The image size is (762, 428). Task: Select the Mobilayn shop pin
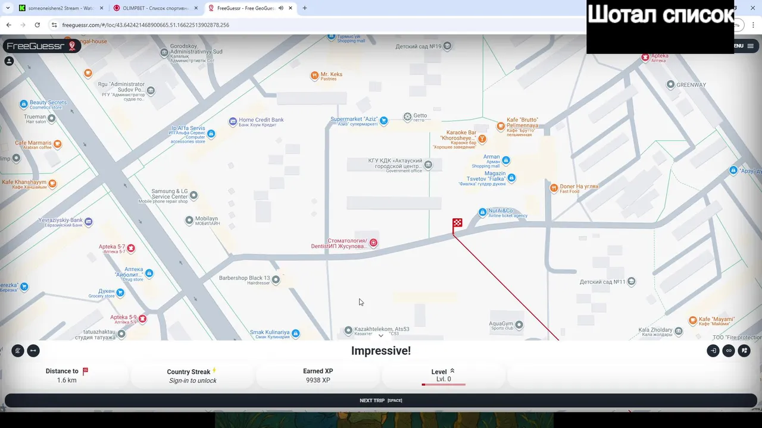(189, 220)
